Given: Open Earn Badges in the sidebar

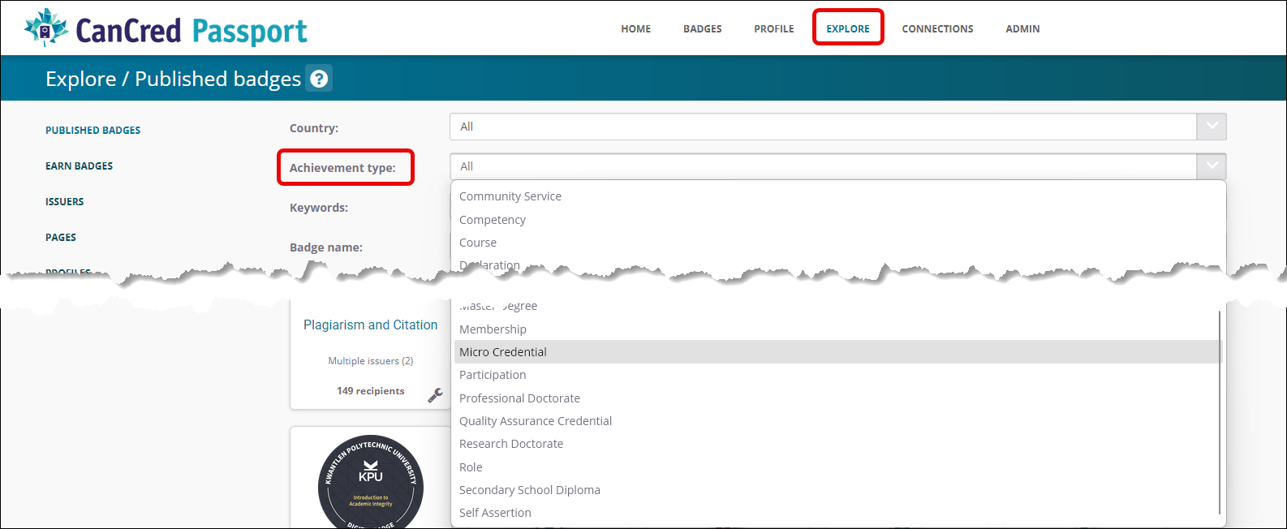Looking at the screenshot, I should (80, 166).
